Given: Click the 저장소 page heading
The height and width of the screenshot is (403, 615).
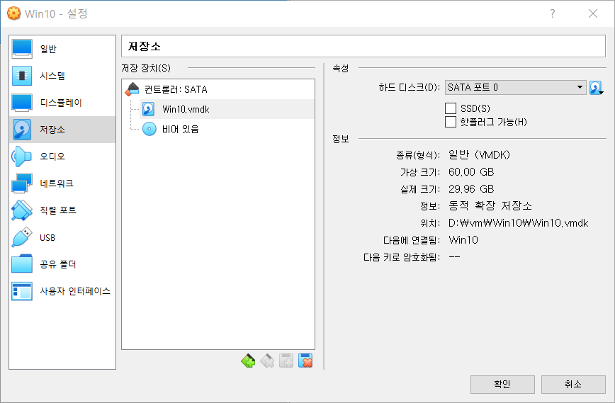Looking at the screenshot, I should (x=145, y=46).
